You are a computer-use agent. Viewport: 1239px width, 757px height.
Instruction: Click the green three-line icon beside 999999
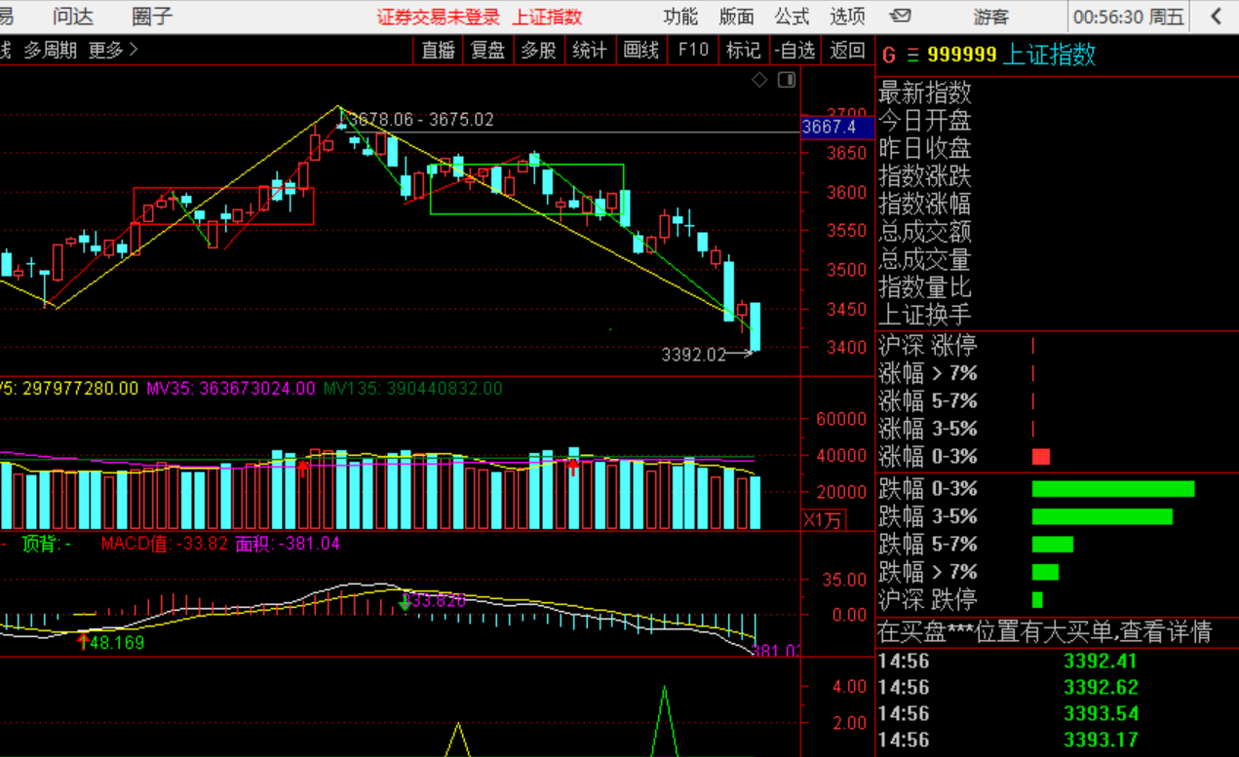tap(912, 56)
